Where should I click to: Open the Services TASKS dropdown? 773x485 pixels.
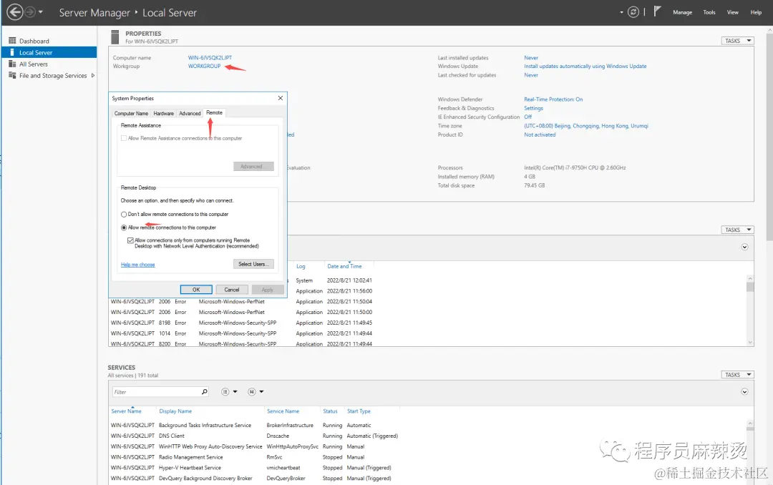(737, 375)
